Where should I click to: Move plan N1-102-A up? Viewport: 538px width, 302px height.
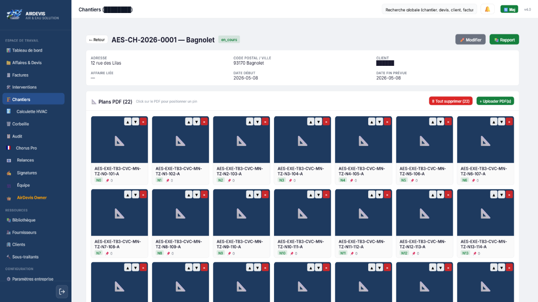pyautogui.click(x=189, y=122)
